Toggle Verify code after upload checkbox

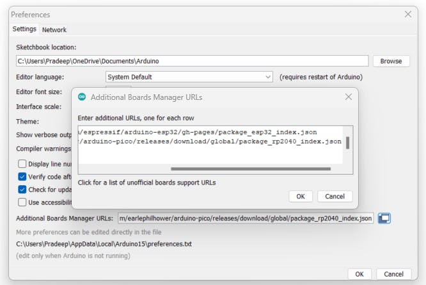pyautogui.click(x=22, y=177)
